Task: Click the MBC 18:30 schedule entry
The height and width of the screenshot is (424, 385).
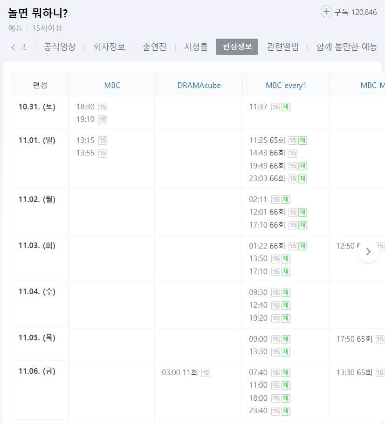Action: (91, 107)
